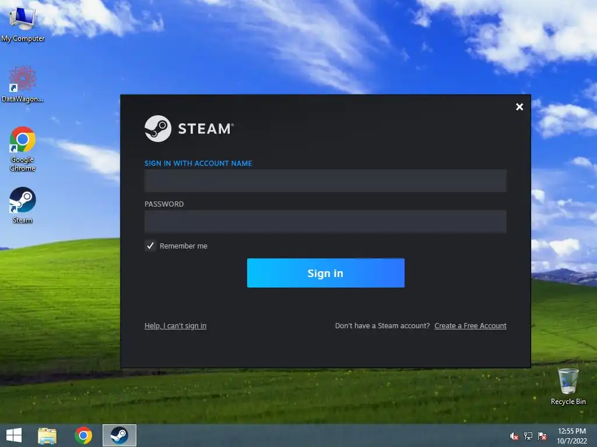Focus the password input field

tap(325, 221)
